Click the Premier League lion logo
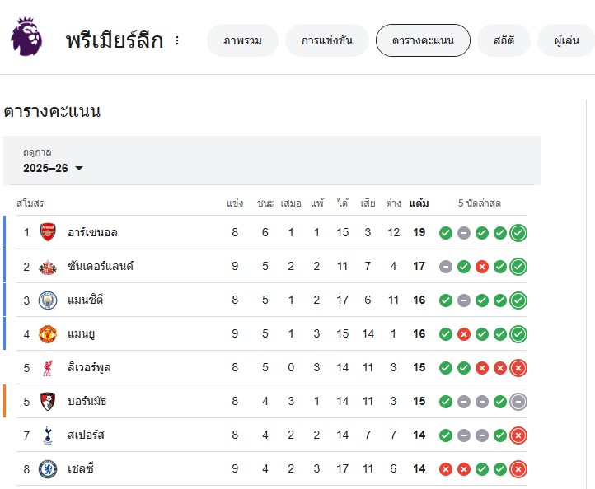Viewport: 595px width, 489px height. coord(26,37)
